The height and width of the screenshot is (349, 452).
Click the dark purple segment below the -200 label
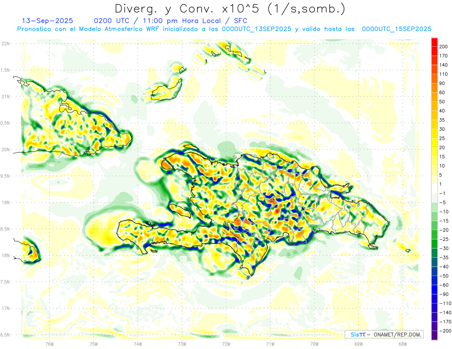434,335
